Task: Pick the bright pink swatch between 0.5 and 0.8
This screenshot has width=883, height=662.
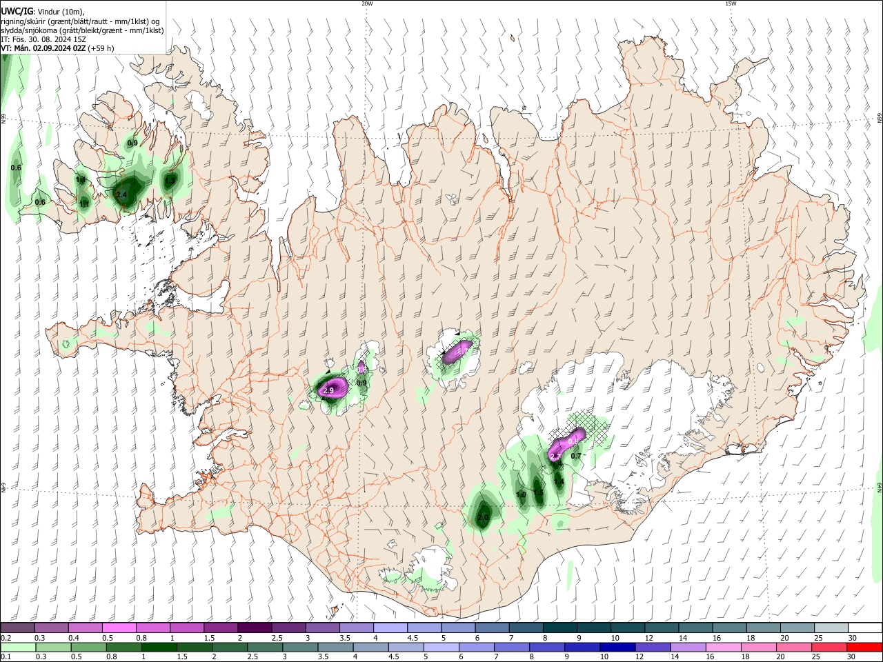Action: 119,628
